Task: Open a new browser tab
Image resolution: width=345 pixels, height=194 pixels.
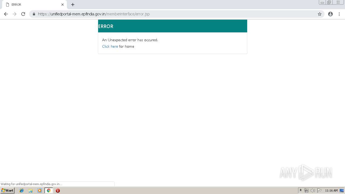Action: click(x=73, y=5)
